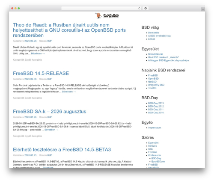Open Havi BSD találkozó sörözés link

coord(163,57)
